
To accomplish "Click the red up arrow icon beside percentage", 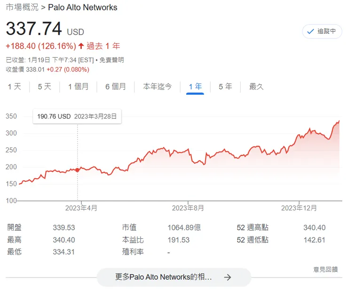I will (81, 46).
